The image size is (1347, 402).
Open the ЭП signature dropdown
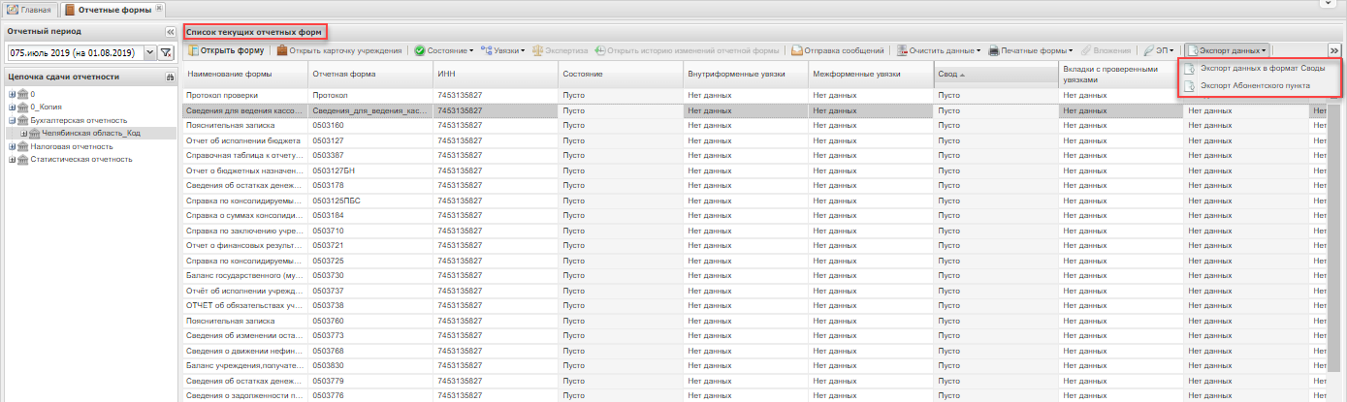tap(1159, 50)
